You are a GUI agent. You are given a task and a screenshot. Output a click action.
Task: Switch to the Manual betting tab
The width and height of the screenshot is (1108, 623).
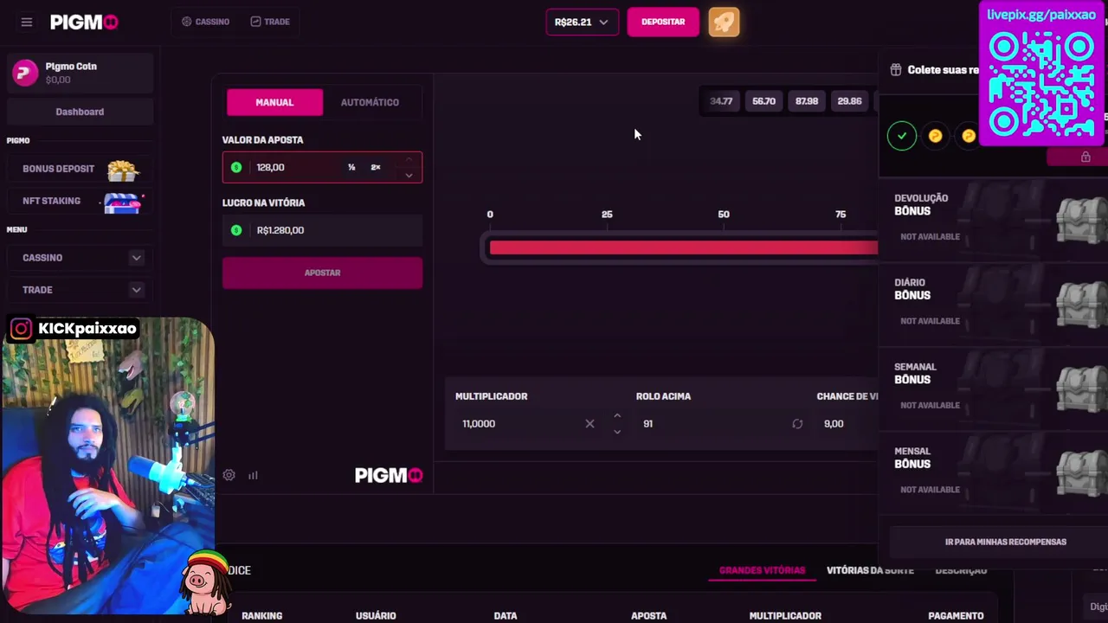[x=274, y=102]
